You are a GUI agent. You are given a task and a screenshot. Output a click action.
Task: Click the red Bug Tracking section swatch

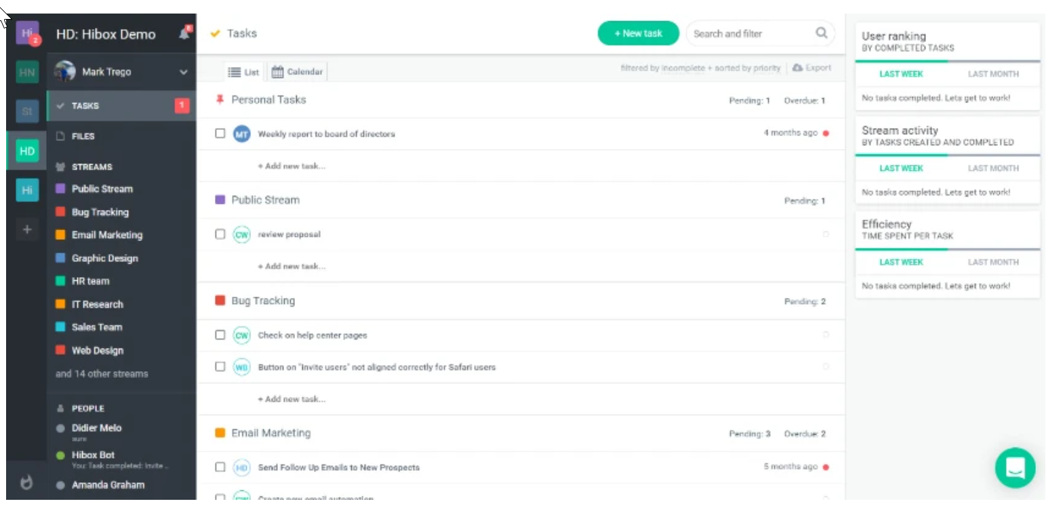pyautogui.click(x=220, y=300)
